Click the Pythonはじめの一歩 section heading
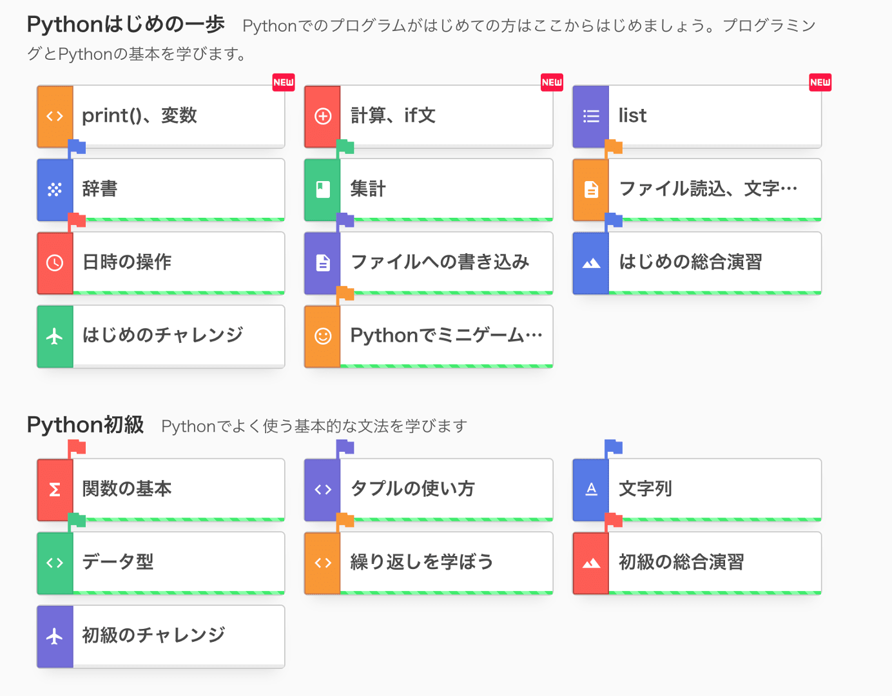 [126, 24]
